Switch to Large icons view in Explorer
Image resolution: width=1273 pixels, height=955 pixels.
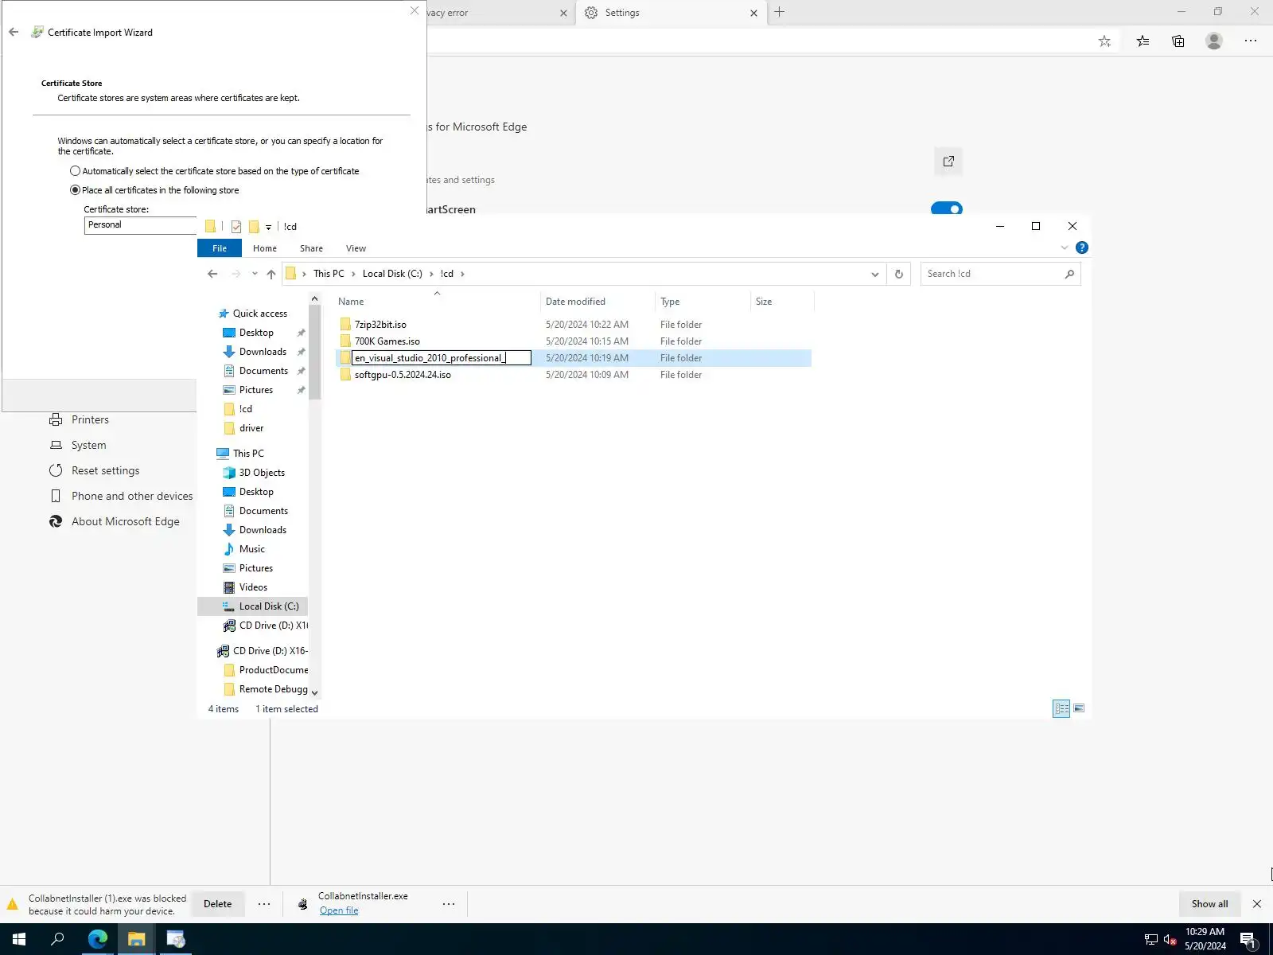1079,708
